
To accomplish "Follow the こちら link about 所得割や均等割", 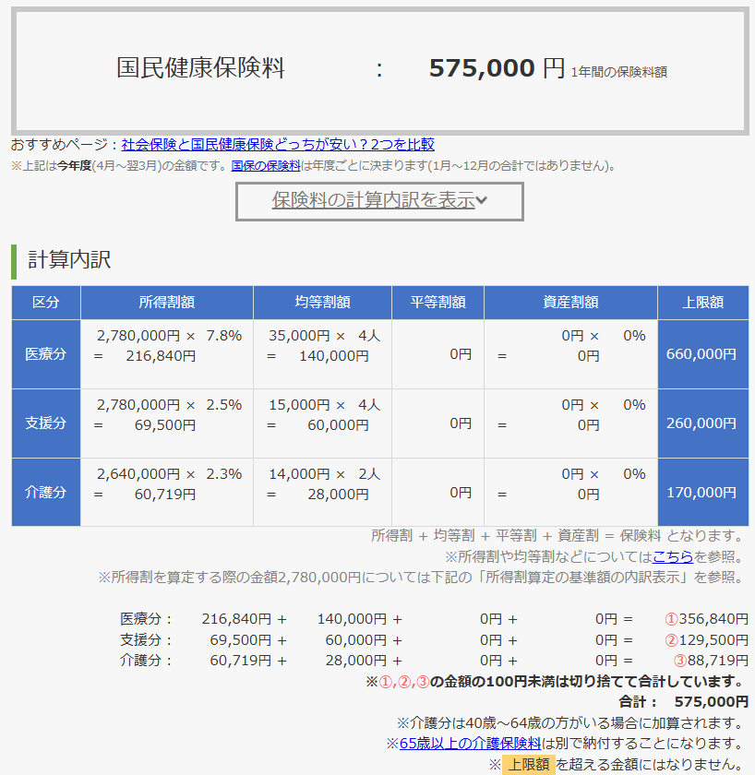I will click(672, 556).
